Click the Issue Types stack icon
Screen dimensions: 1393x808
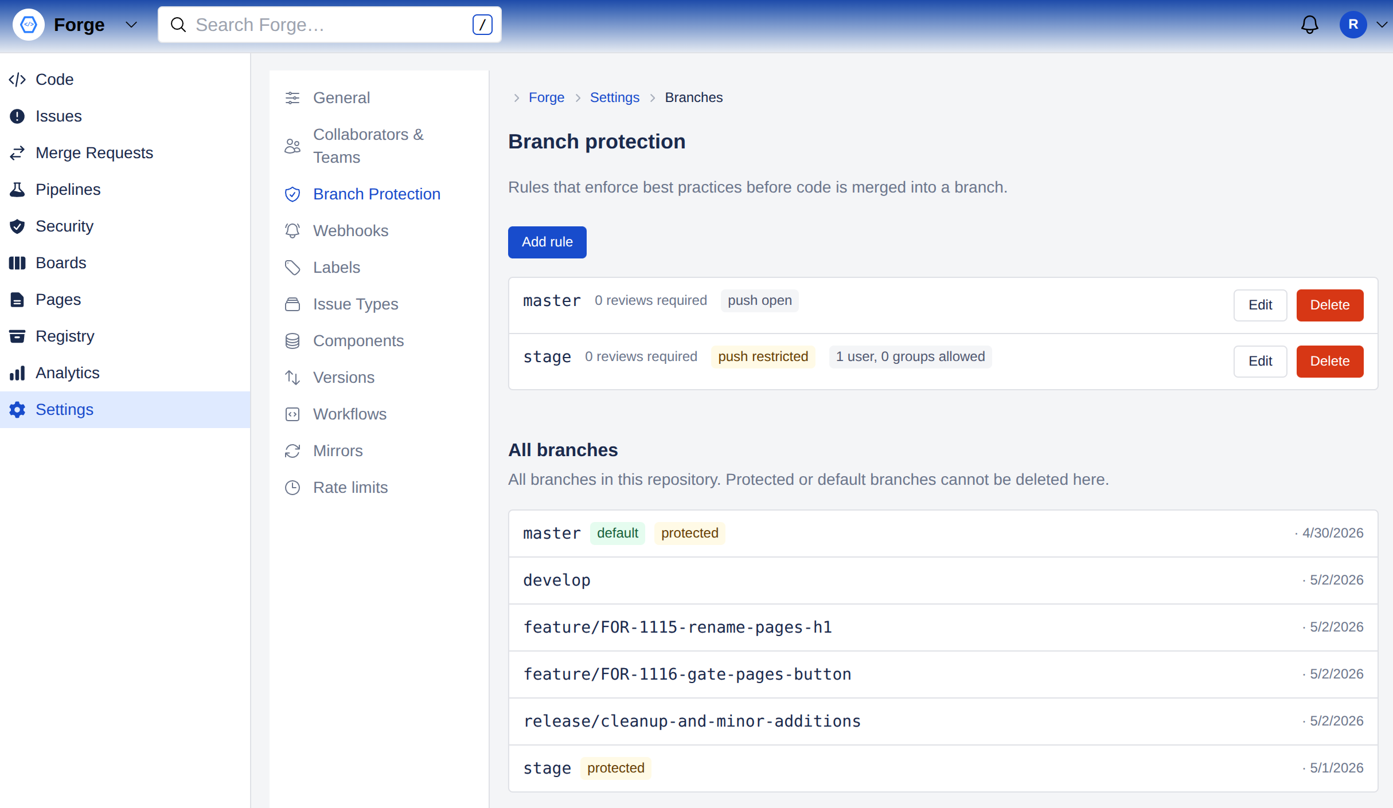[292, 304]
